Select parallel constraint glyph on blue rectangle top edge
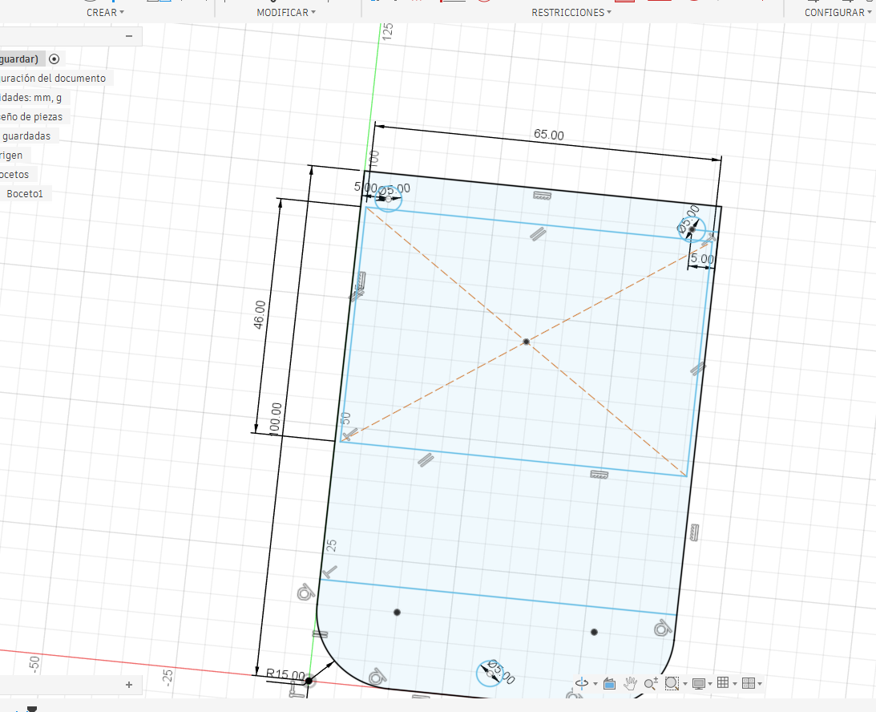Screen dimensions: 876x712 tap(538, 233)
